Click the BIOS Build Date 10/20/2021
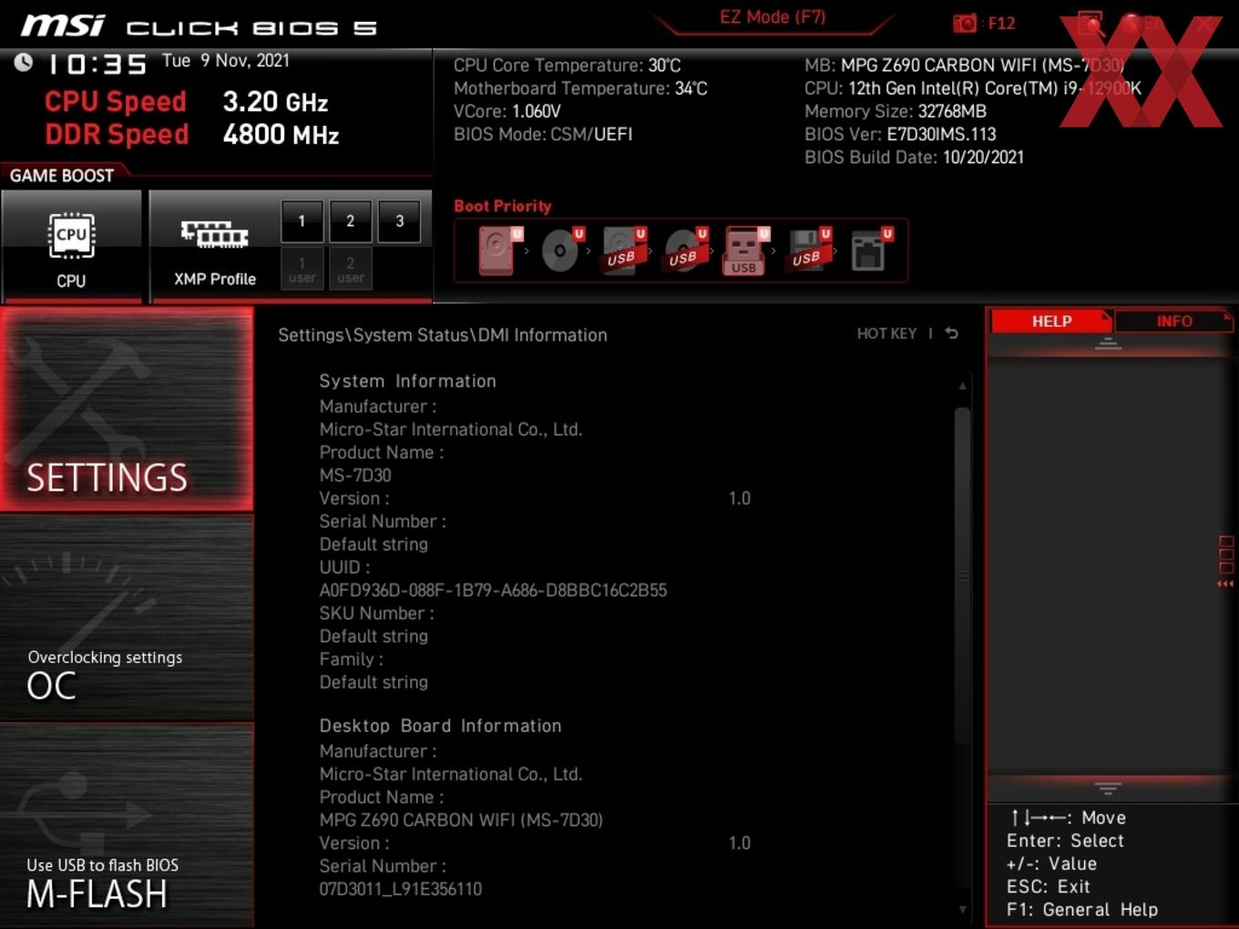Viewport: 1239px width, 929px height. [x=914, y=157]
